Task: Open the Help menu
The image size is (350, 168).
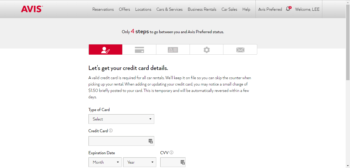Action: point(246,9)
